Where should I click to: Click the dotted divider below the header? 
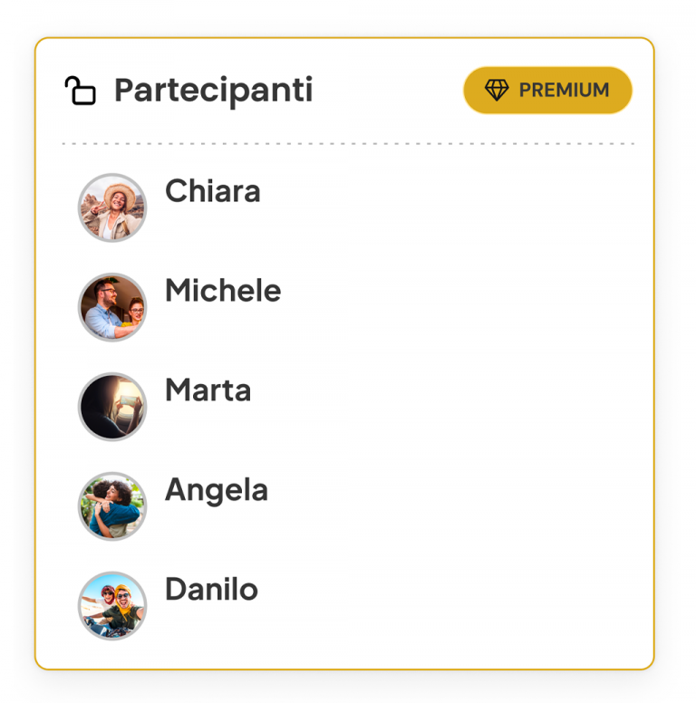pyautogui.click(x=348, y=144)
